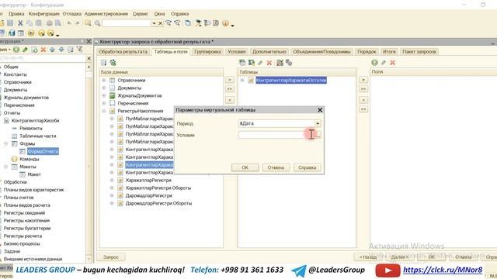The image size is (497, 279).
Task: Expand ЖурналыДокументов node
Action: coord(104,95)
